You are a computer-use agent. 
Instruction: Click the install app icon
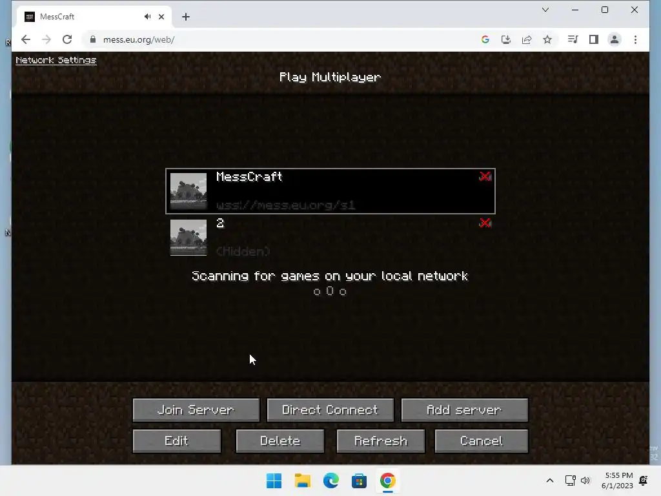point(506,39)
